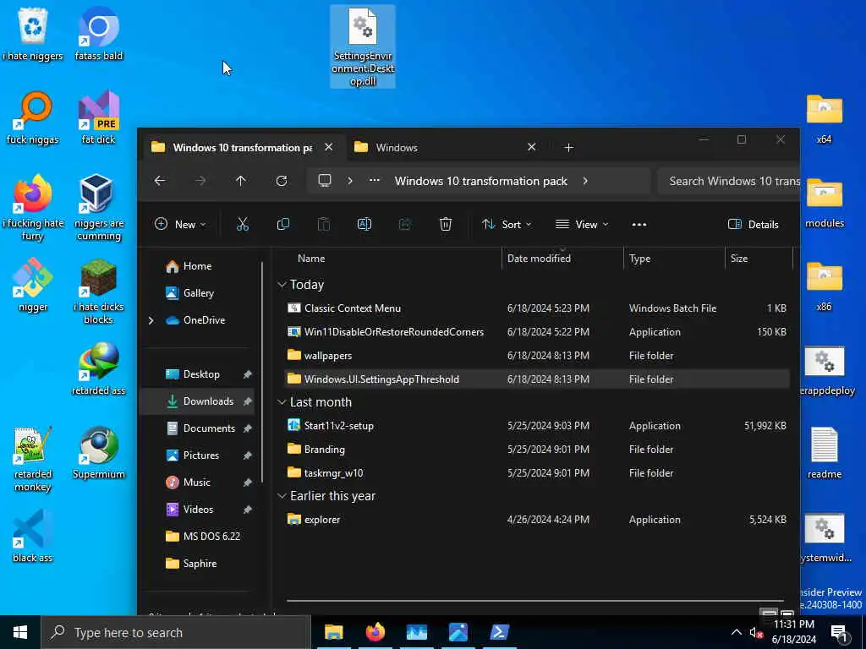Click the horizontal scrollbar of file list
The height and width of the screenshot is (649, 866).
pos(534,600)
